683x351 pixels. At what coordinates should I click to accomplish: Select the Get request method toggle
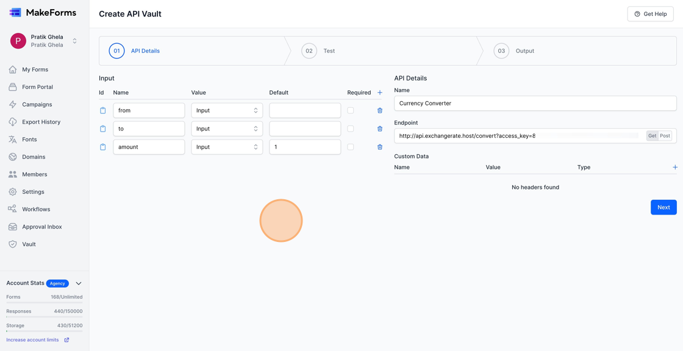pos(651,136)
